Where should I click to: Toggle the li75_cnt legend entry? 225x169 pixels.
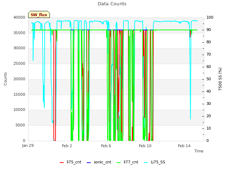click(x=70, y=162)
